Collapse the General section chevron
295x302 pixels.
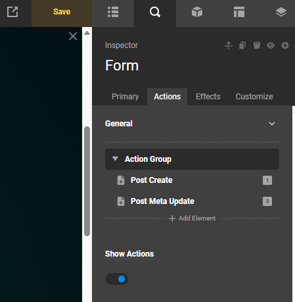coord(272,124)
